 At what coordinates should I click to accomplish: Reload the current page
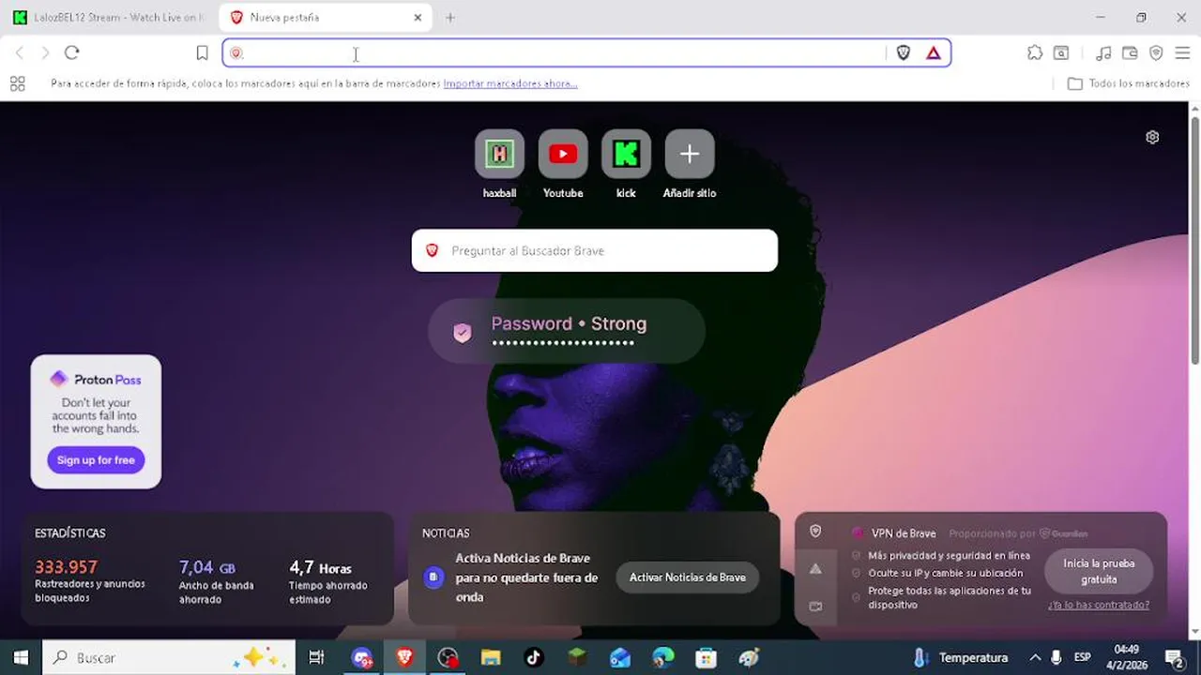coord(72,52)
